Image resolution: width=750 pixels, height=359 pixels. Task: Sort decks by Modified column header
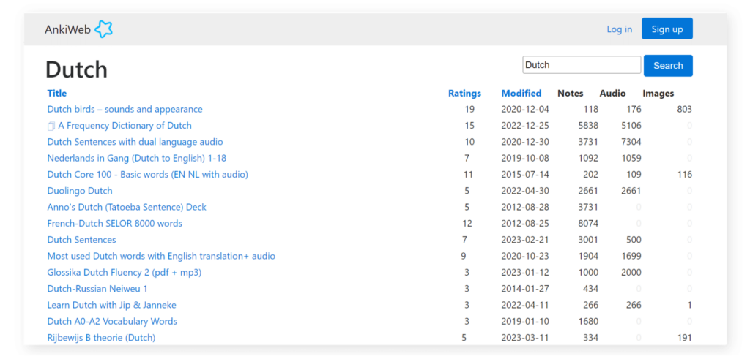521,93
